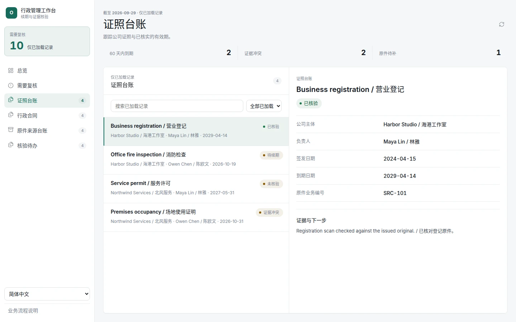Click the 原件来源台账 archive icon
Screen dimensions: 516x322
pyautogui.click(x=11, y=130)
